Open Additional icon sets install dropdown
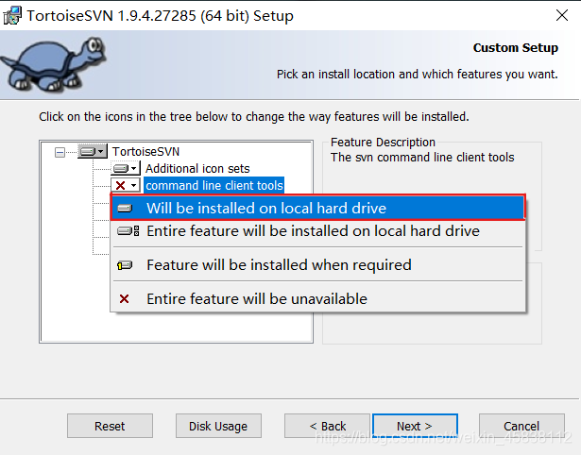581x455 pixels. pyautogui.click(x=126, y=168)
